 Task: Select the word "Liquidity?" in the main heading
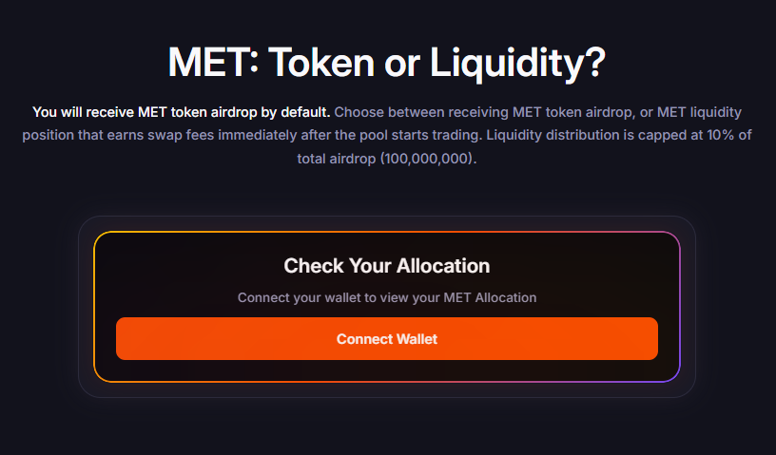518,63
